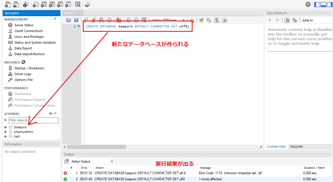Create a new SQL tab
Screen dimensions: 333x182
point(8,4)
